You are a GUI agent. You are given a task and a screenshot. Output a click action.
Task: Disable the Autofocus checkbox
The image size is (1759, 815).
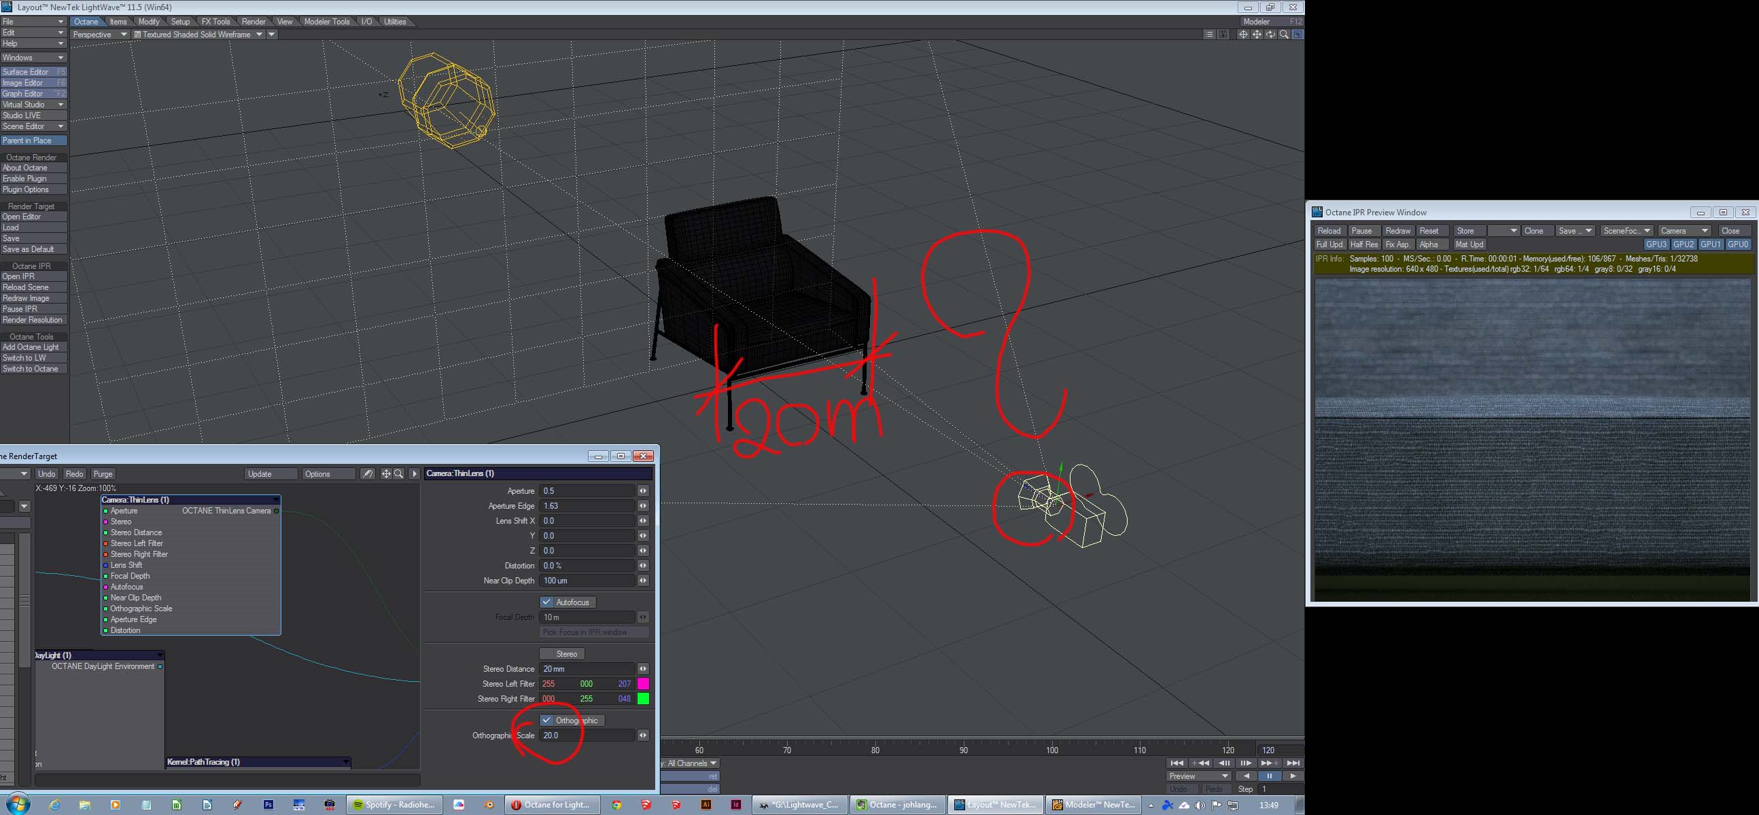pos(546,602)
